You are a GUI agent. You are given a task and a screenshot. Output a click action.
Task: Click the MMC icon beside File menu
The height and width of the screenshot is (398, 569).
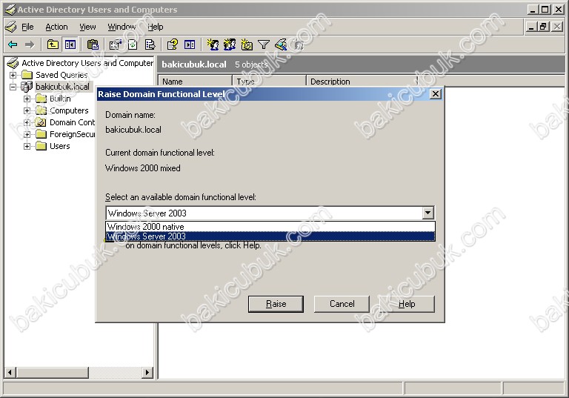click(11, 27)
